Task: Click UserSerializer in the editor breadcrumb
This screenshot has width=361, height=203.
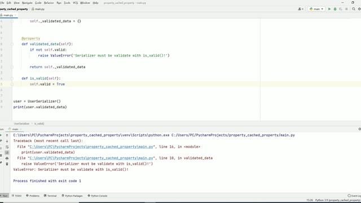Action: (x=21, y=123)
